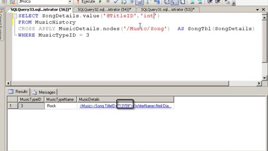The height and width of the screenshot is (151, 268).
Task: Click the MusicTypeName column header
Action: point(60,99)
